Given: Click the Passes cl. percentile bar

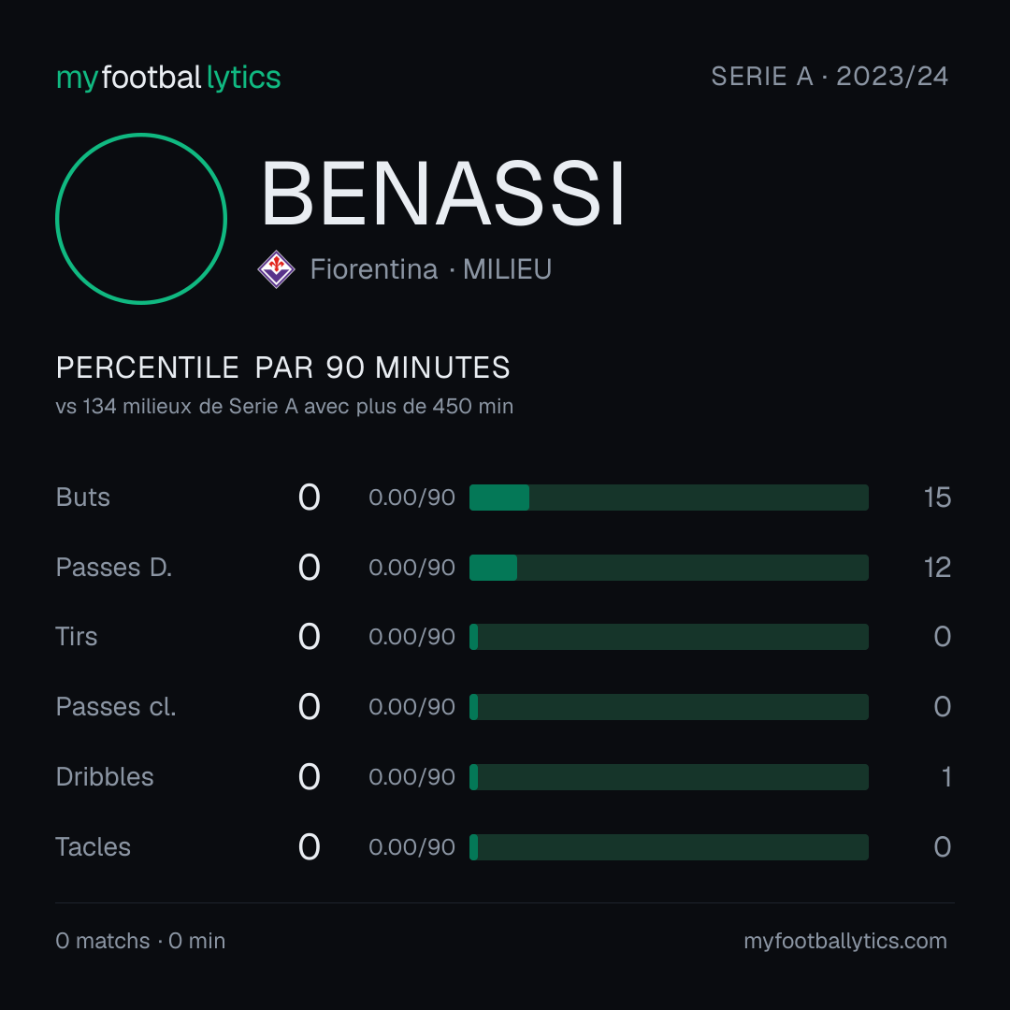Looking at the screenshot, I should 669,707.
